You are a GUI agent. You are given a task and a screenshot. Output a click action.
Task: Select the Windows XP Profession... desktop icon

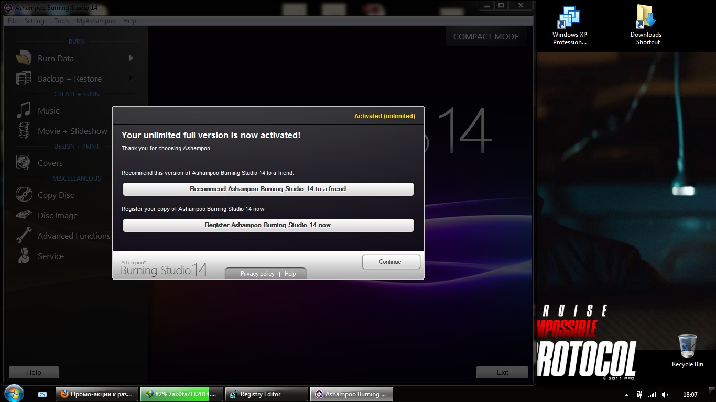569,25
